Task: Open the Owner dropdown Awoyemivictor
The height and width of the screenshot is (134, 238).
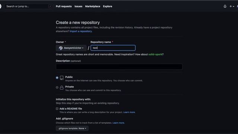Action: coord(71,48)
